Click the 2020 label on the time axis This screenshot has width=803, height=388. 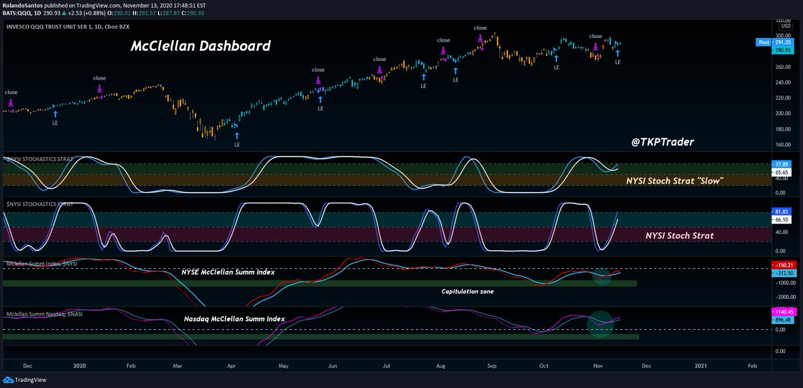click(x=80, y=366)
